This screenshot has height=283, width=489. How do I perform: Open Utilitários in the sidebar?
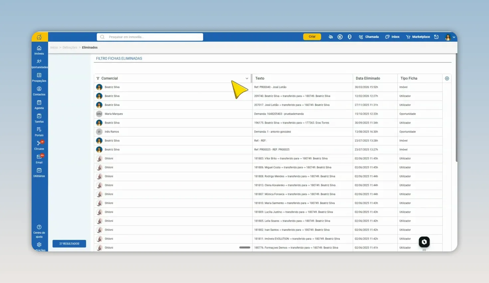click(39, 173)
